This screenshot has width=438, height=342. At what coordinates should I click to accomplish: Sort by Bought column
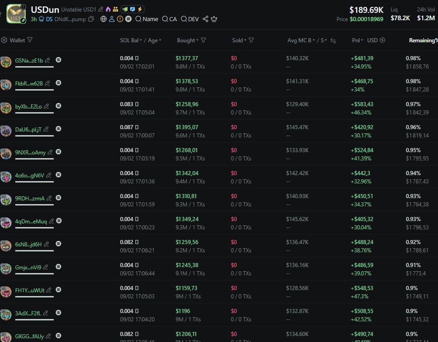pyautogui.click(x=188, y=40)
